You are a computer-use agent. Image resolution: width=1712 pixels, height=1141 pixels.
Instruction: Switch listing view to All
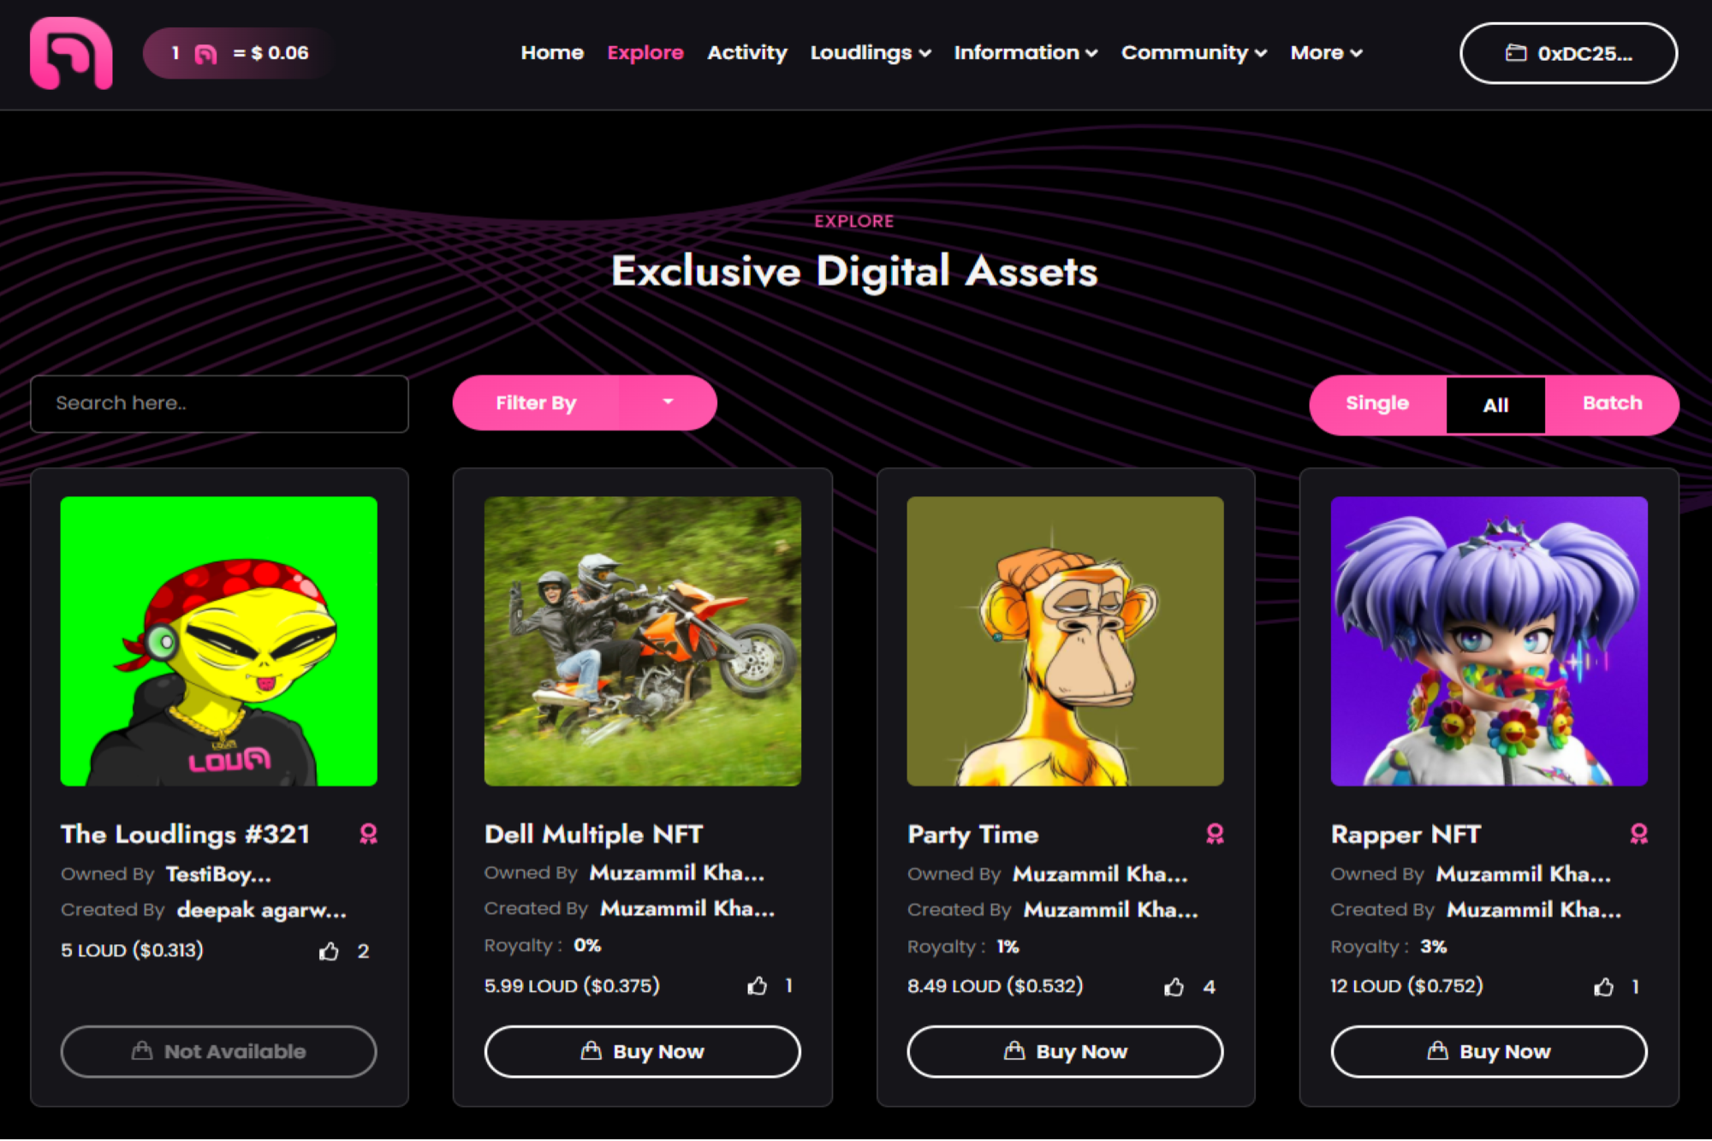point(1495,405)
